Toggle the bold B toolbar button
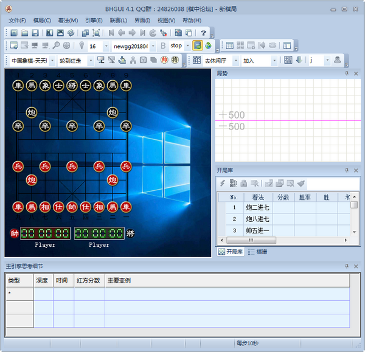This screenshot has height=352, width=365. pos(162,46)
